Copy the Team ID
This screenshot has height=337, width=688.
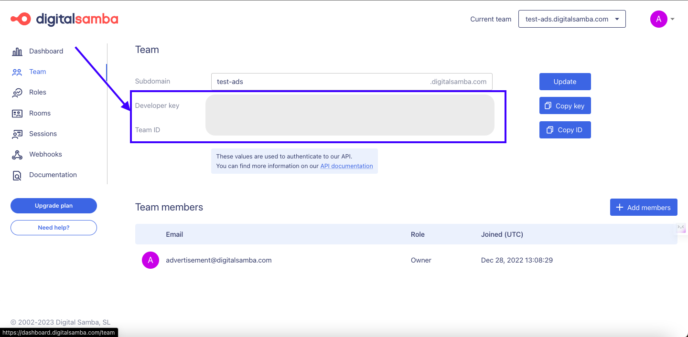[x=565, y=130]
